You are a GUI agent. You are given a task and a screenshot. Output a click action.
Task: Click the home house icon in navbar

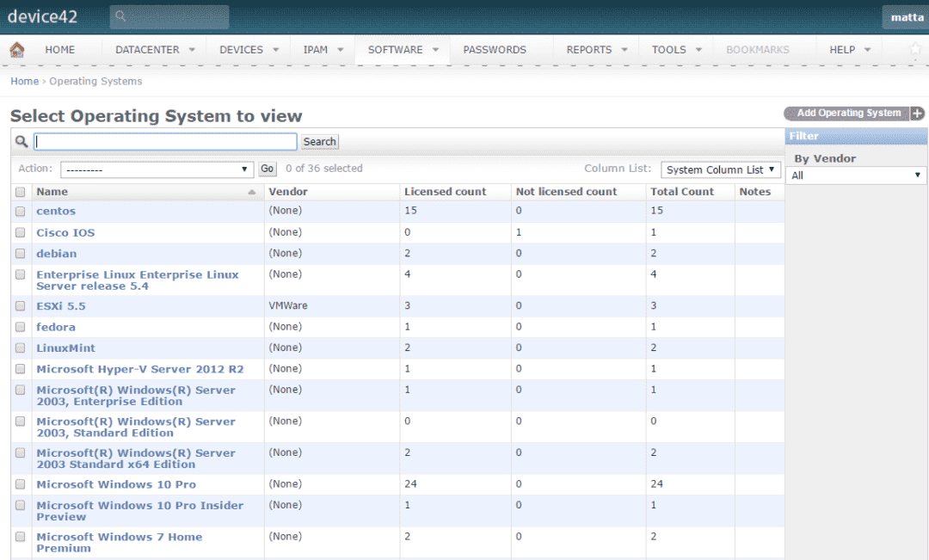tap(17, 50)
